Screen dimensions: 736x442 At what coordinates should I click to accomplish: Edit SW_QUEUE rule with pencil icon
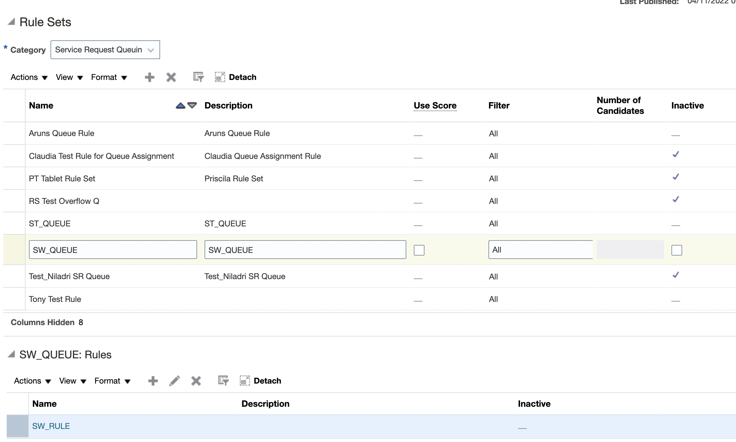(174, 381)
